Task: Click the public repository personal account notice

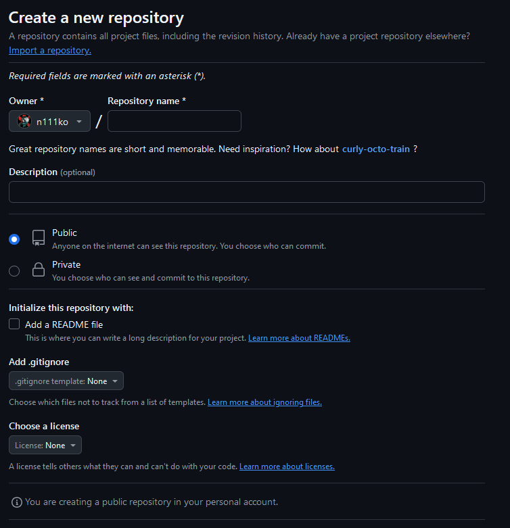Action: coord(152,502)
